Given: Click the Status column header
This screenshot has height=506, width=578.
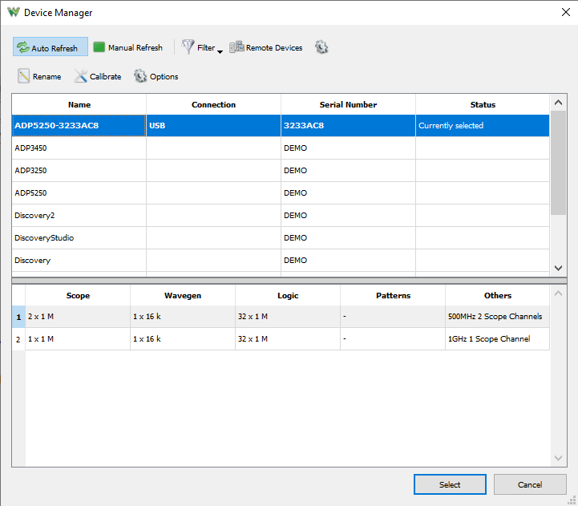Looking at the screenshot, I should coord(483,104).
